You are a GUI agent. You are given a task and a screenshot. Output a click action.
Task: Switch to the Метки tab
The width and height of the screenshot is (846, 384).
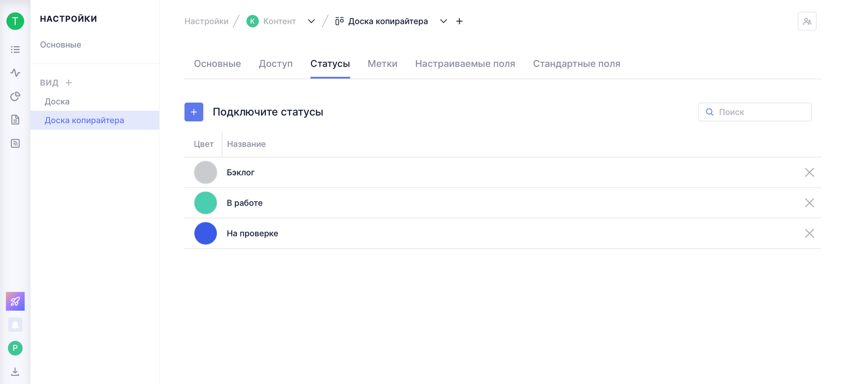coord(382,64)
